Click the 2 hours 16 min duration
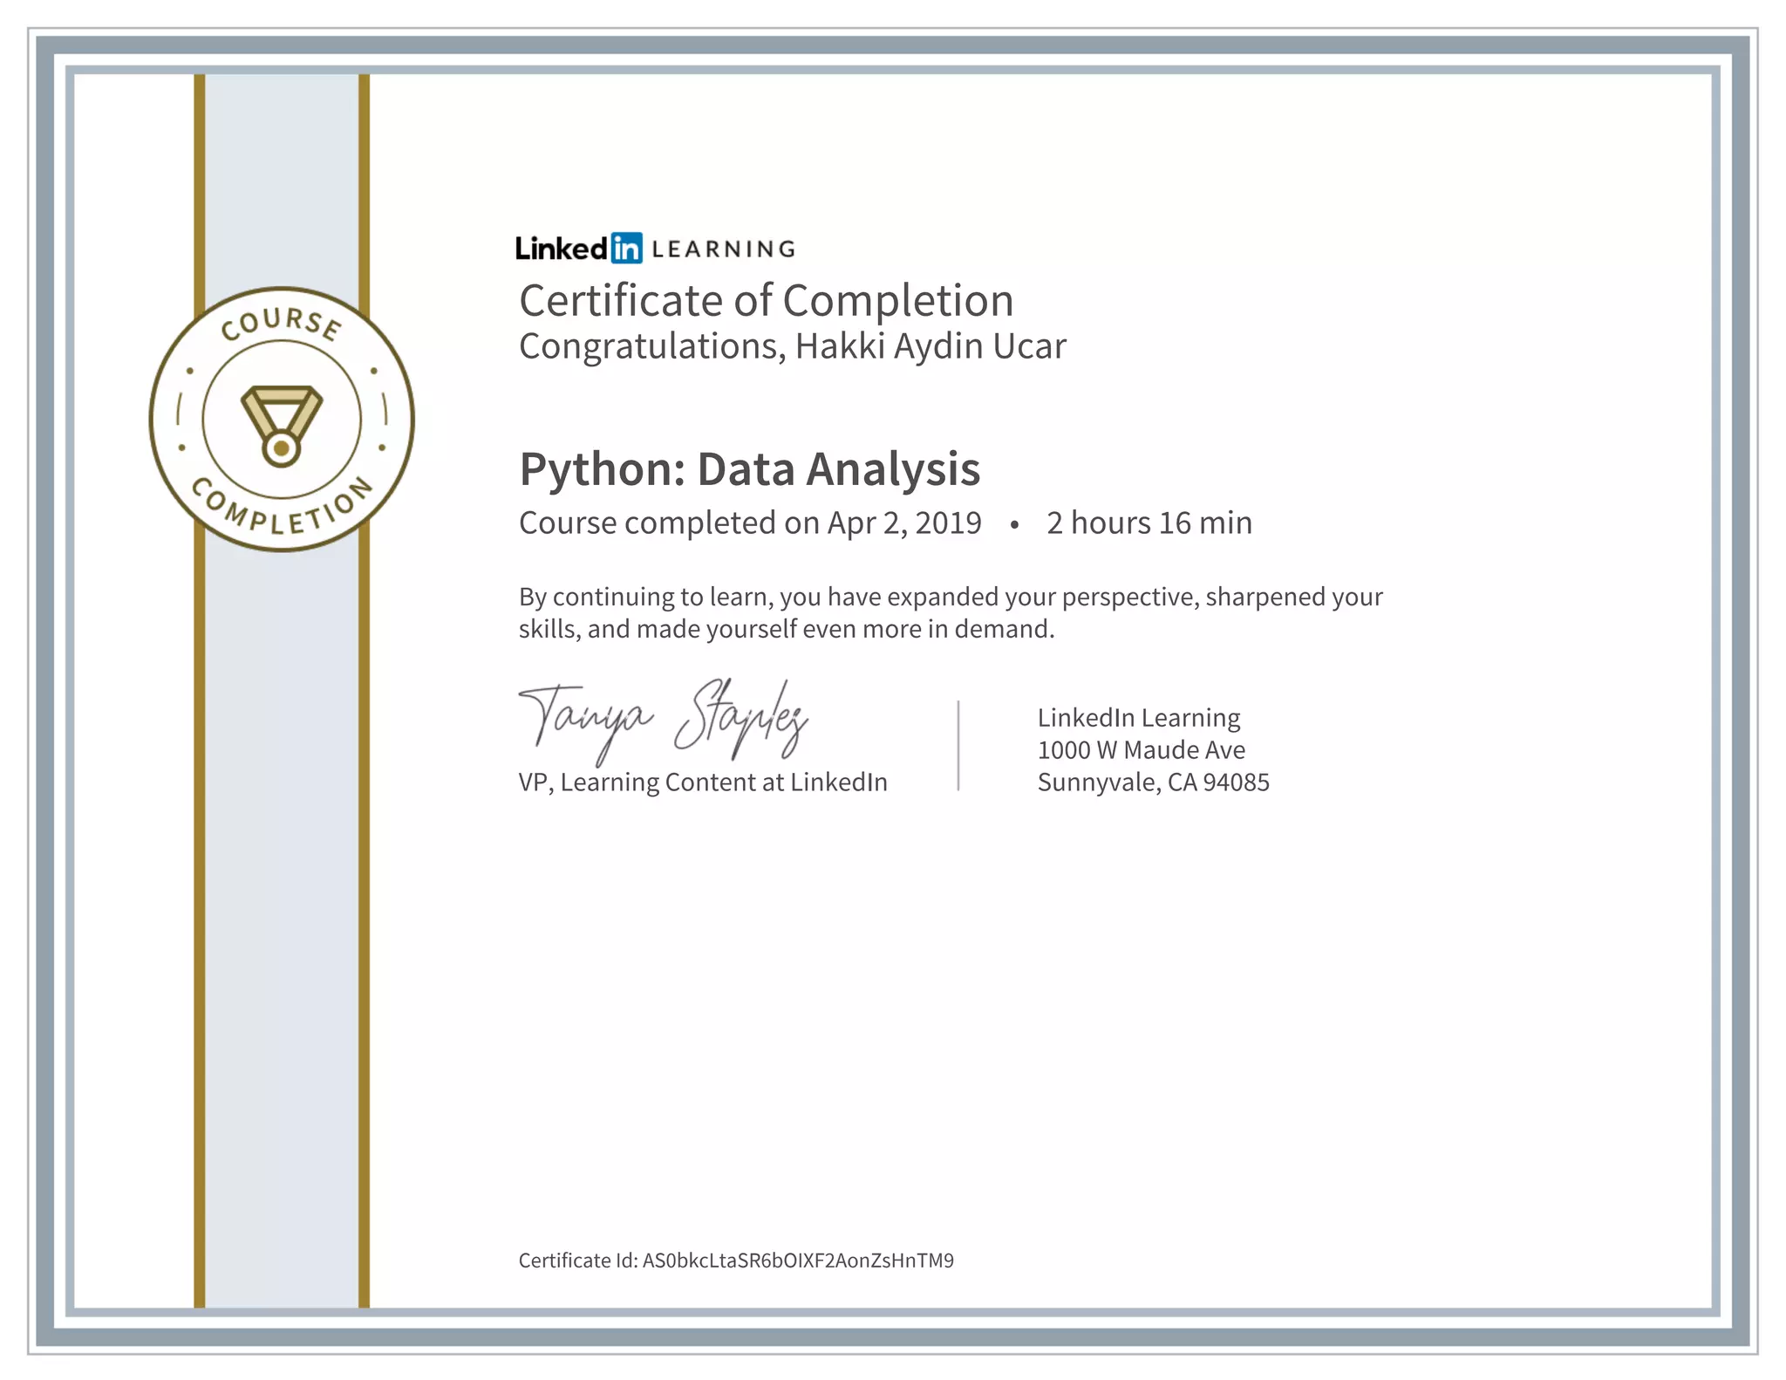The width and height of the screenshot is (1786, 1380). point(1149,523)
